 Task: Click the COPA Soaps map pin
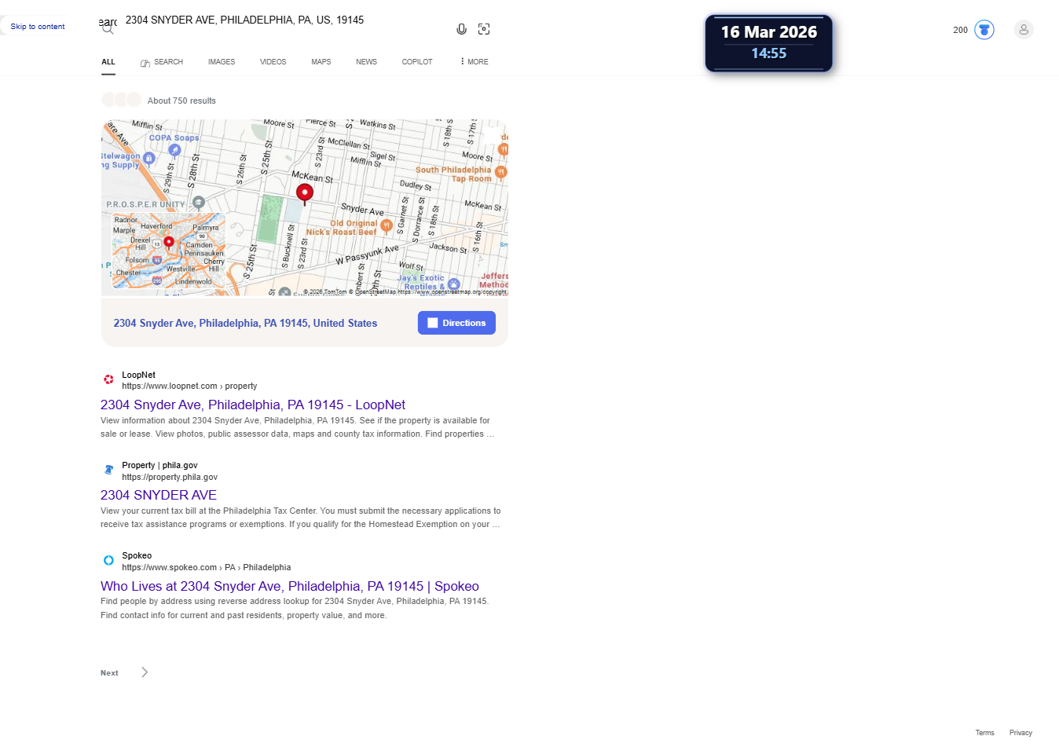pyautogui.click(x=174, y=150)
